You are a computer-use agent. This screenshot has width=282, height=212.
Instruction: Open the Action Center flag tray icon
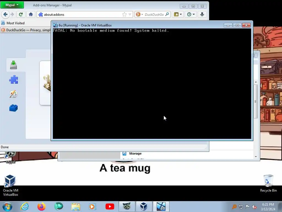(x=248, y=207)
